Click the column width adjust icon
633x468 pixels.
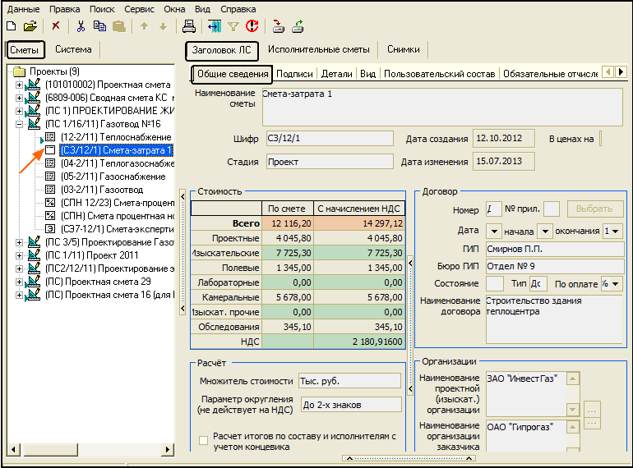click(215, 26)
